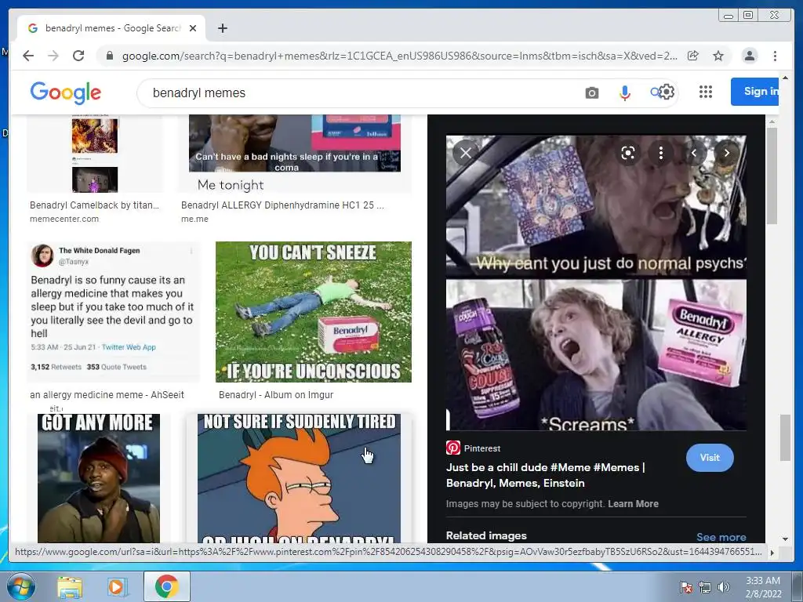The height and width of the screenshot is (602, 803).
Task: Click the Sign in button
Action: [755, 92]
